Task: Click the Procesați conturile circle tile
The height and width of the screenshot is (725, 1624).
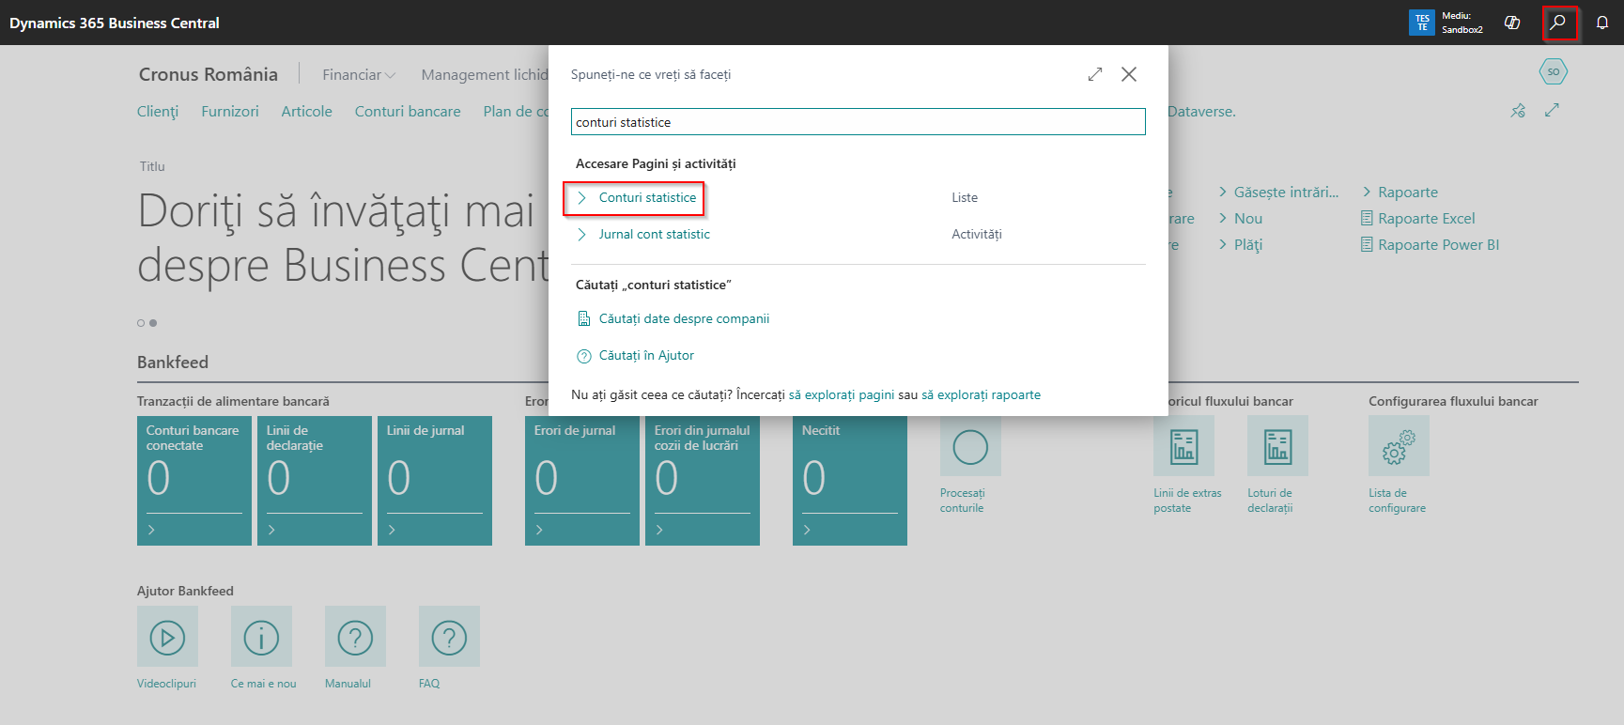Action: pyautogui.click(x=970, y=446)
